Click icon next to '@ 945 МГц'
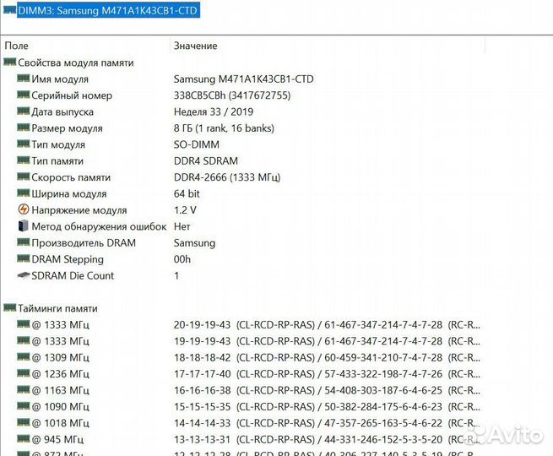This screenshot has width=553, height=456. pyautogui.click(x=24, y=438)
